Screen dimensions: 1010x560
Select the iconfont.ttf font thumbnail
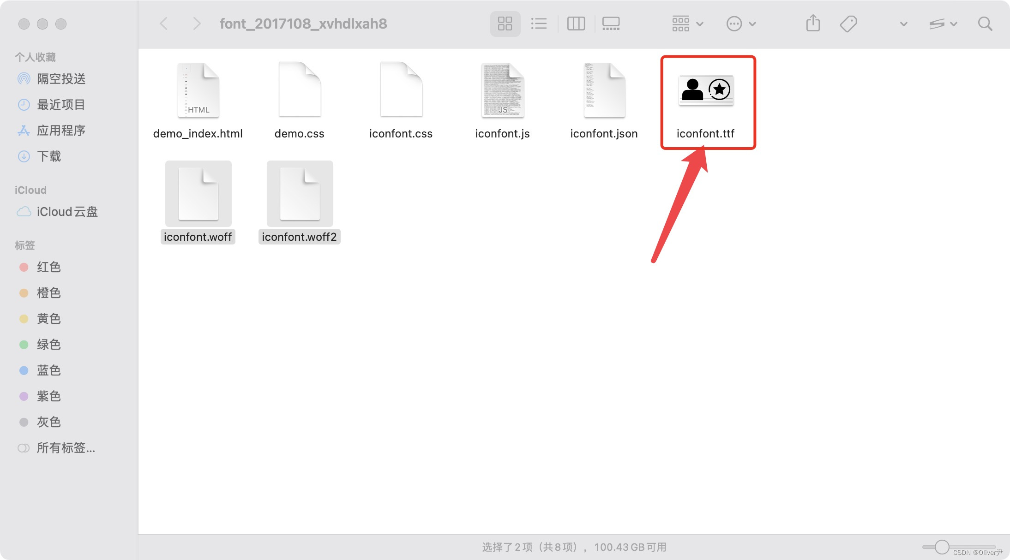706,90
